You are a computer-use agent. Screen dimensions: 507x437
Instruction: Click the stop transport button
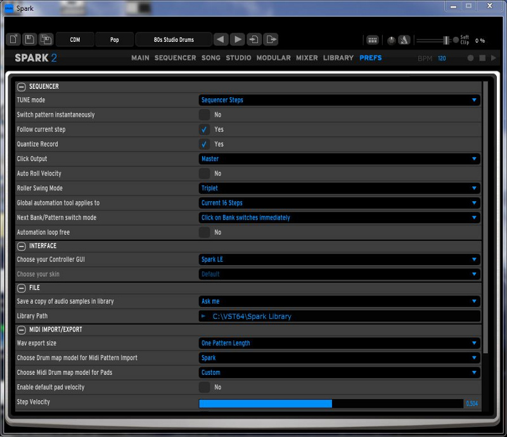point(482,58)
